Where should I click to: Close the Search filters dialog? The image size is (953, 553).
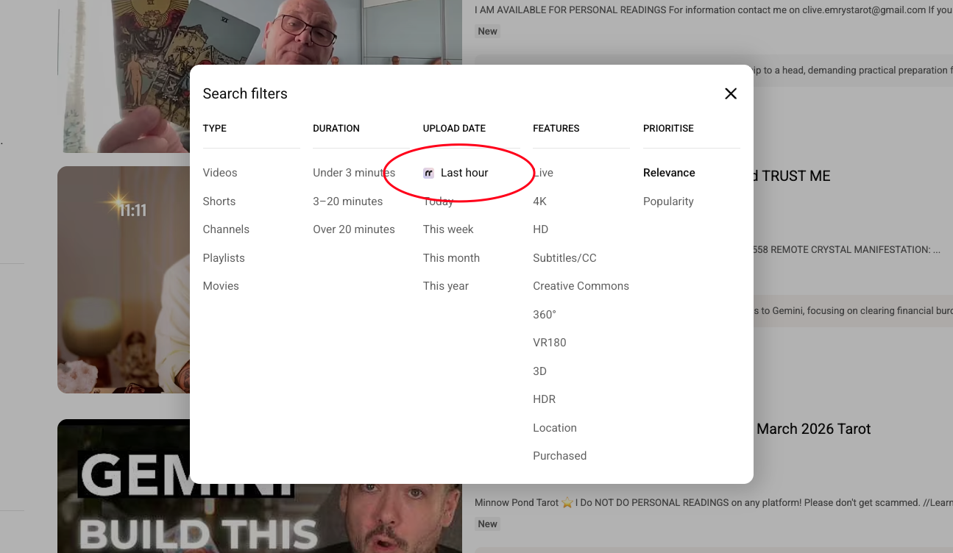tap(730, 93)
